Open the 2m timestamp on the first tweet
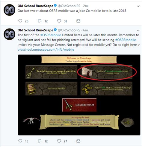The height and width of the screenshot is (147, 142). point(85,6)
